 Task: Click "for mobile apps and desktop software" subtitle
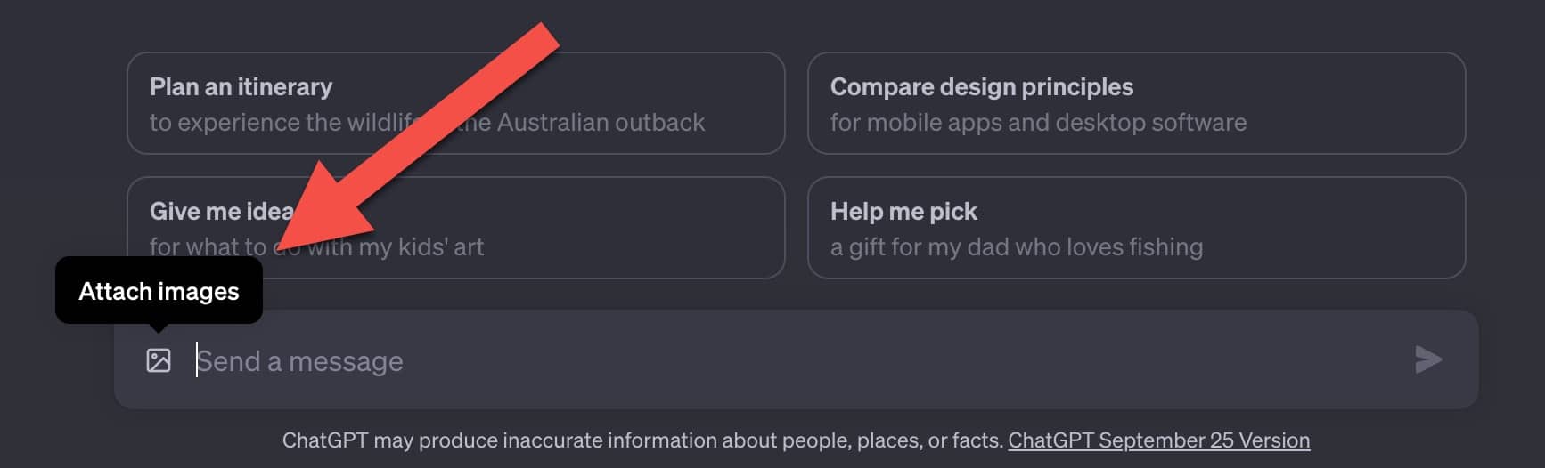click(1038, 122)
